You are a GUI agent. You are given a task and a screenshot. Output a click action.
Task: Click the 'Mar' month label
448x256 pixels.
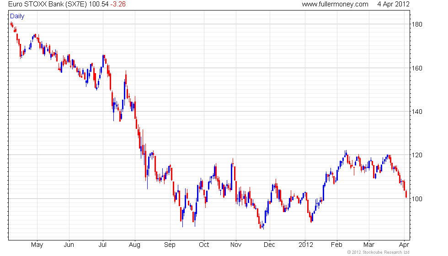point(369,245)
